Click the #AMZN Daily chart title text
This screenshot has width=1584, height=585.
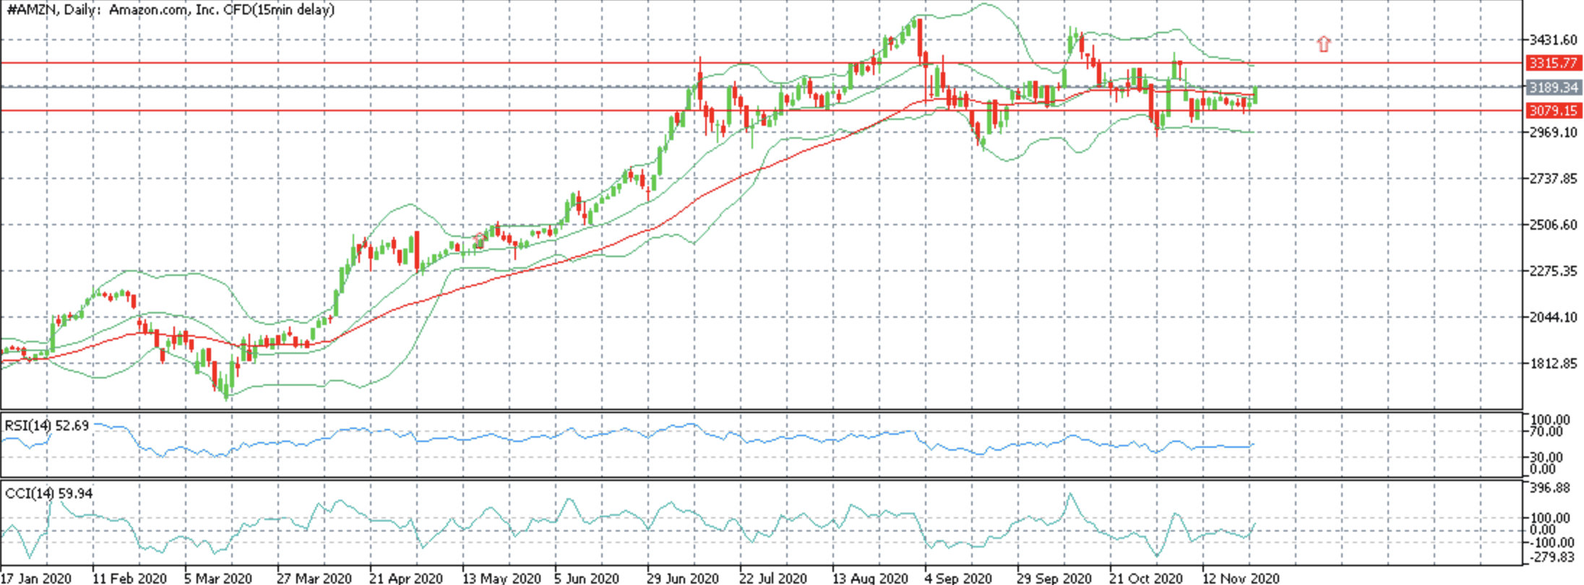click(x=171, y=10)
